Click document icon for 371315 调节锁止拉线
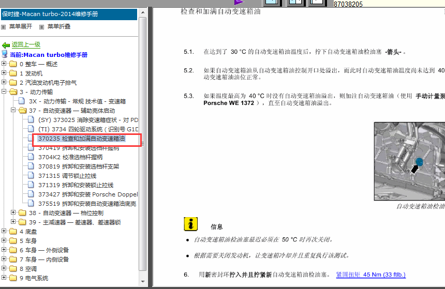445x289 pixels. 31,175
